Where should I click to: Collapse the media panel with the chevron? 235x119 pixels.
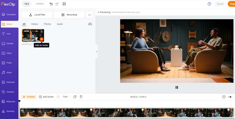(x=97, y=51)
